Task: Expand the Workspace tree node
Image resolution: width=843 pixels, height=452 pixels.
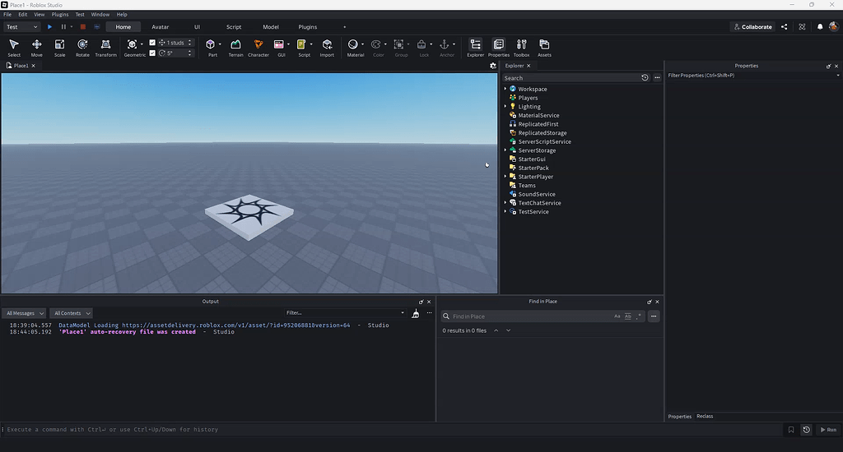Action: 505,89
